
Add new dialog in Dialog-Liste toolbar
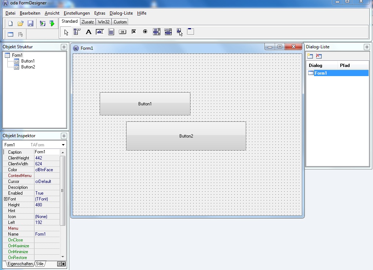click(310, 56)
